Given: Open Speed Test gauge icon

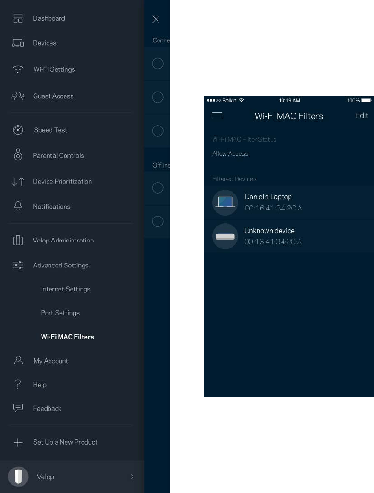Looking at the screenshot, I should pyautogui.click(x=18, y=130).
